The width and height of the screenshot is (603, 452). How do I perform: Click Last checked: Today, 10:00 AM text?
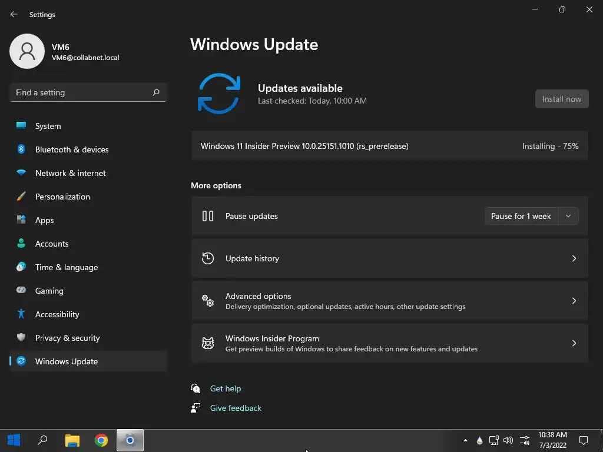[x=312, y=101]
